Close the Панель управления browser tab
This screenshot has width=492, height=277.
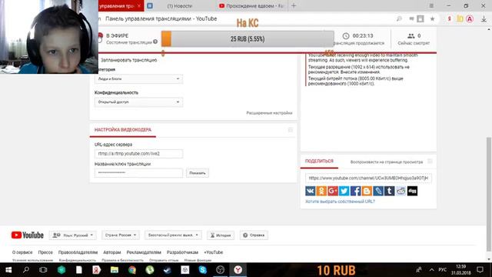point(139,5)
